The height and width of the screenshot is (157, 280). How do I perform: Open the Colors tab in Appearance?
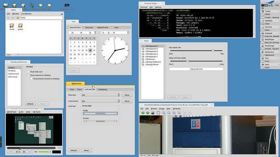tap(80, 89)
